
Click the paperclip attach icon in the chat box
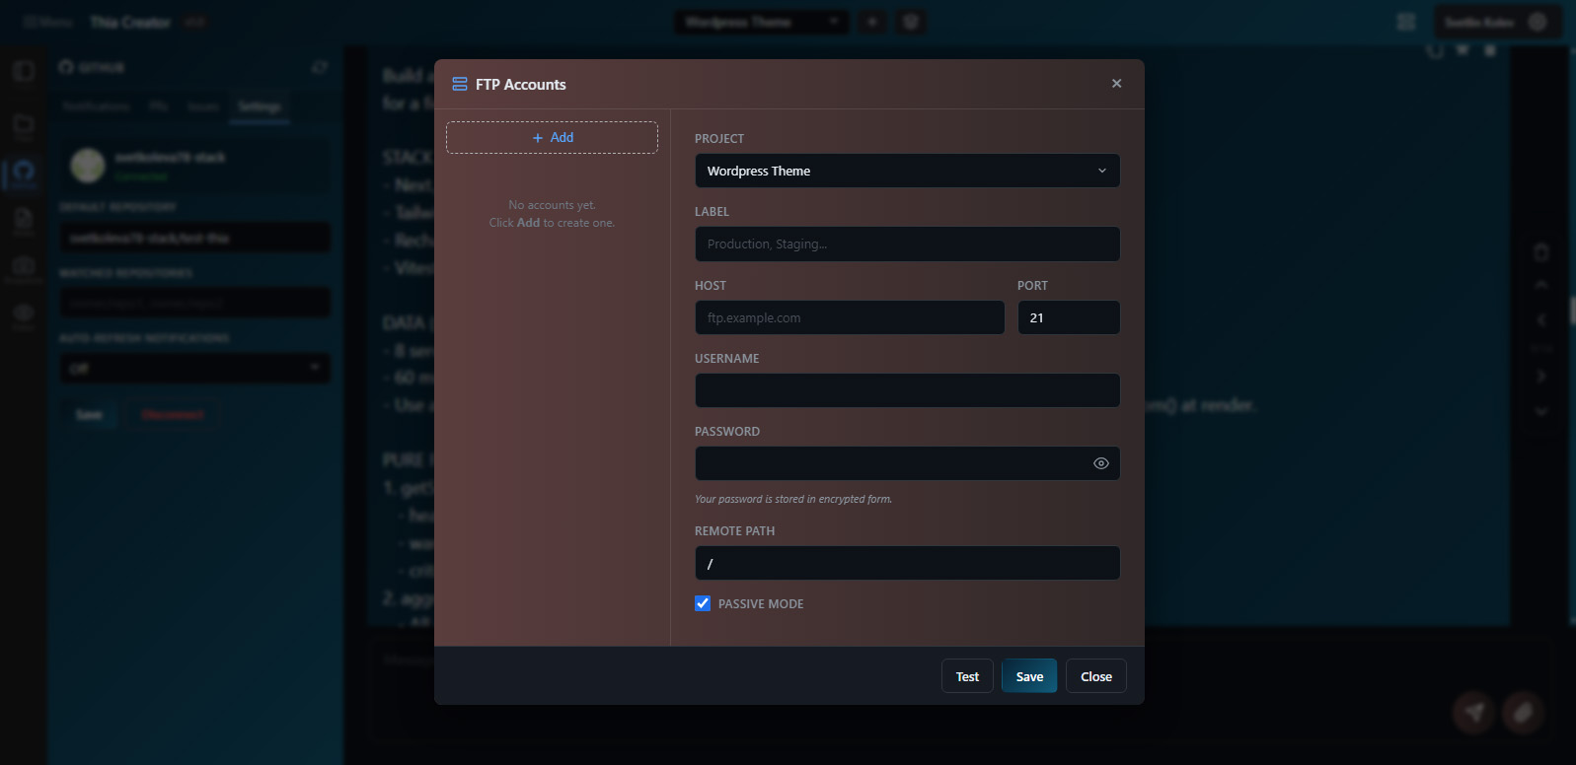1523,712
